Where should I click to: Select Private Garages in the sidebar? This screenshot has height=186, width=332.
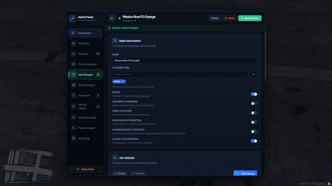pyautogui.click(x=85, y=64)
